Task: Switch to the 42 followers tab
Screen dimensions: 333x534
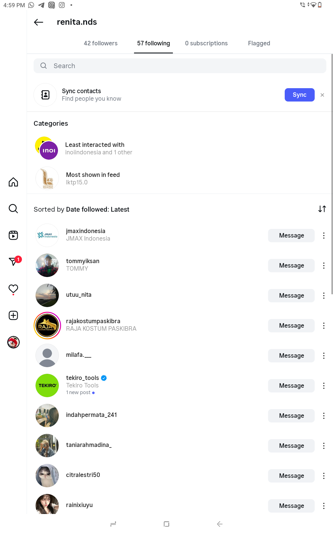Action: pos(100,43)
